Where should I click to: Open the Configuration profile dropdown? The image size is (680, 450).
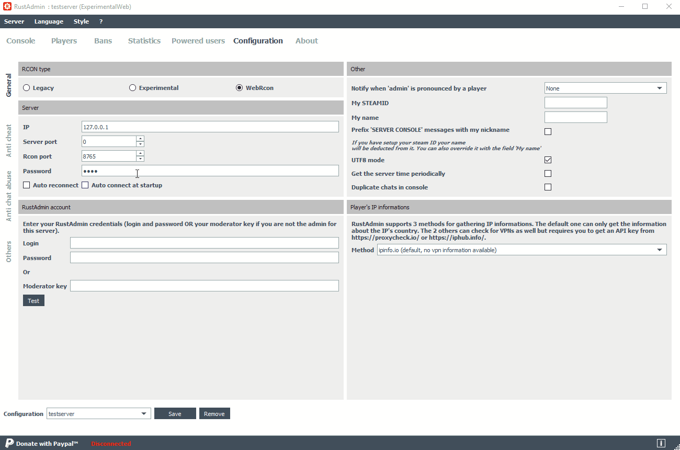(99, 414)
